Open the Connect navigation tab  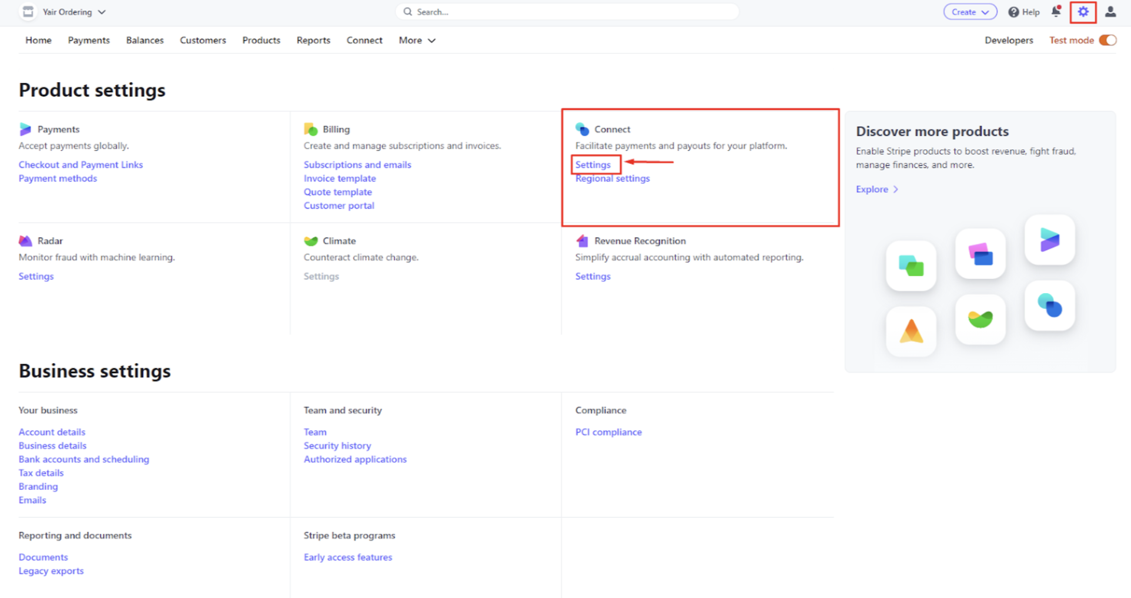pos(364,41)
